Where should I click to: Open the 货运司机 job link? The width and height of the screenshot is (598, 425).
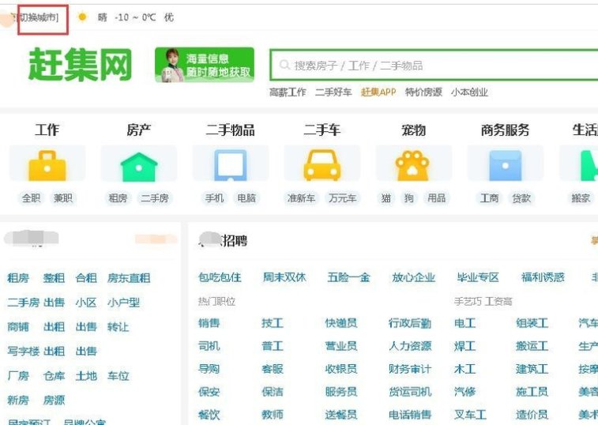tap(410, 392)
